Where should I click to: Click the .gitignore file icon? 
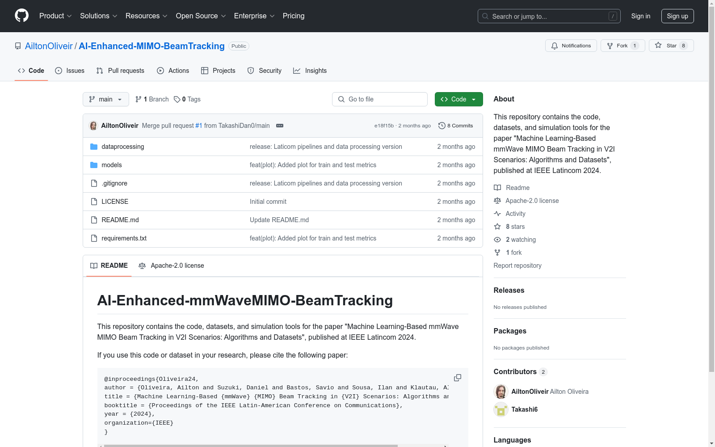click(x=94, y=183)
